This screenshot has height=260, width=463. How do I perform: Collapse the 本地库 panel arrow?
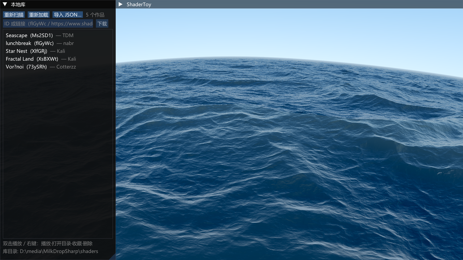[x=5, y=4]
